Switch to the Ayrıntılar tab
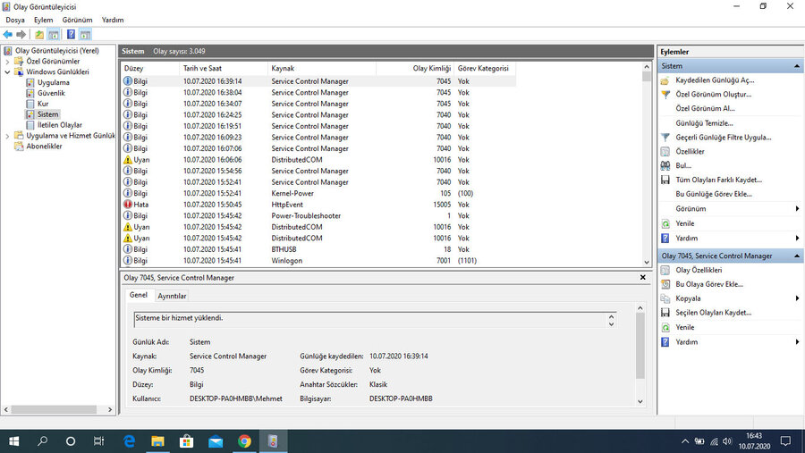805x453 pixels. [172, 296]
